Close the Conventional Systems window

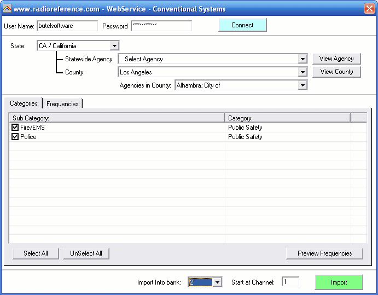point(369,9)
